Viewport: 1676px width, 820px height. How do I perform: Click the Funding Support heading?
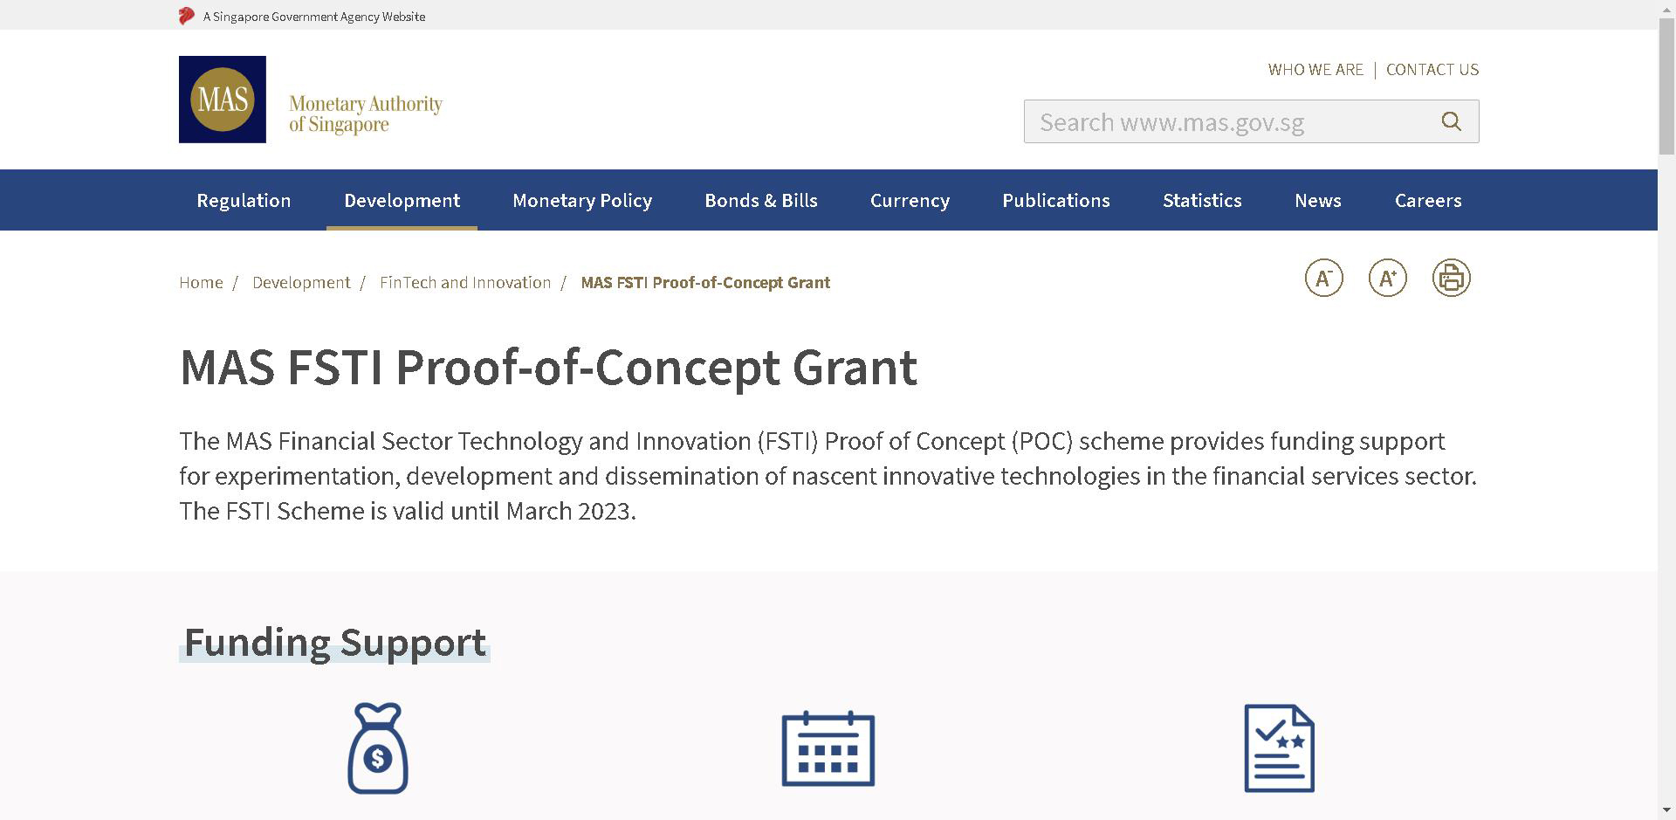point(335,643)
